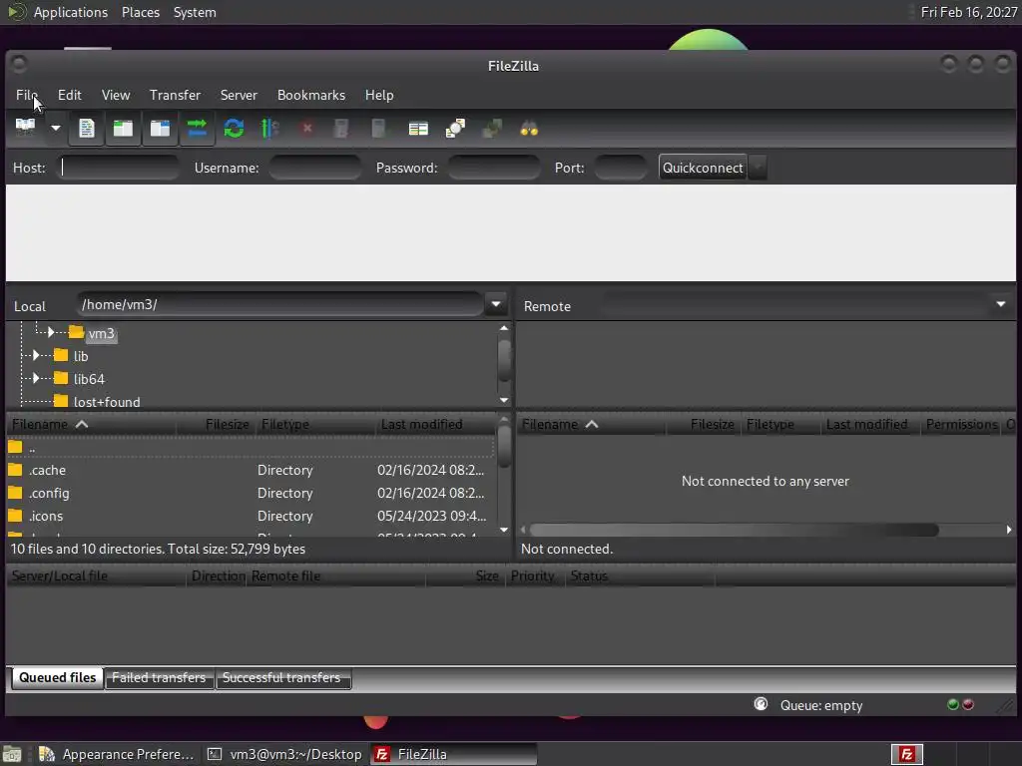Image resolution: width=1022 pixels, height=766 pixels.
Task: Switch to Failed transfers tab
Action: click(159, 677)
